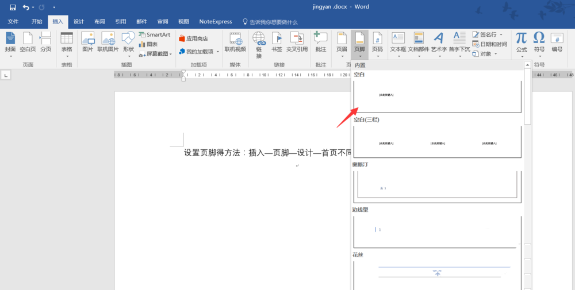Insert a blank page (空白页)

point(28,42)
